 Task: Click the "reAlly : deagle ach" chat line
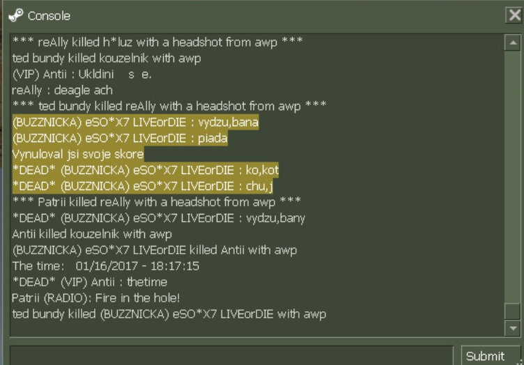pos(62,90)
